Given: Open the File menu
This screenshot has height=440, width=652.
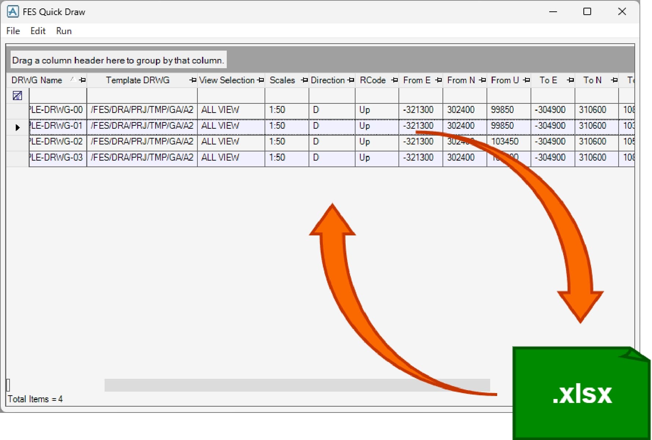Looking at the screenshot, I should point(13,31).
